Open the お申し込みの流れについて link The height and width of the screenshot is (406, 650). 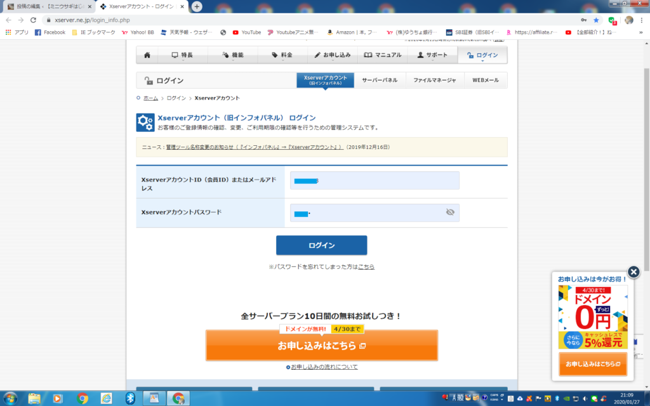pos(324,367)
